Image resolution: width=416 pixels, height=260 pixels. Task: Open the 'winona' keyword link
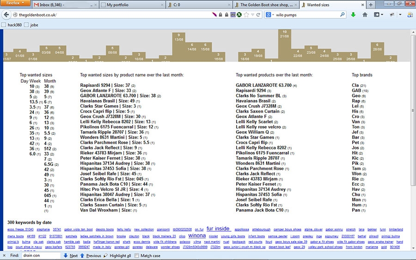[197, 236]
